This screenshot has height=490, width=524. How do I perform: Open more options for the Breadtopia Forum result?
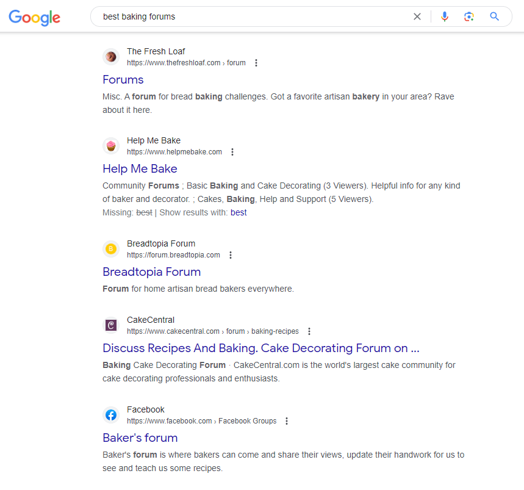click(230, 255)
